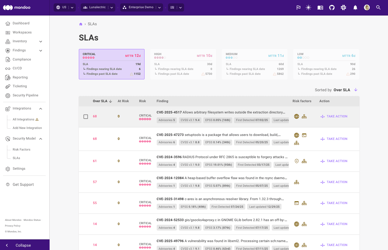
Task: Click the globe risk factor icon on CVE-2025-4517
Action: point(296,116)
